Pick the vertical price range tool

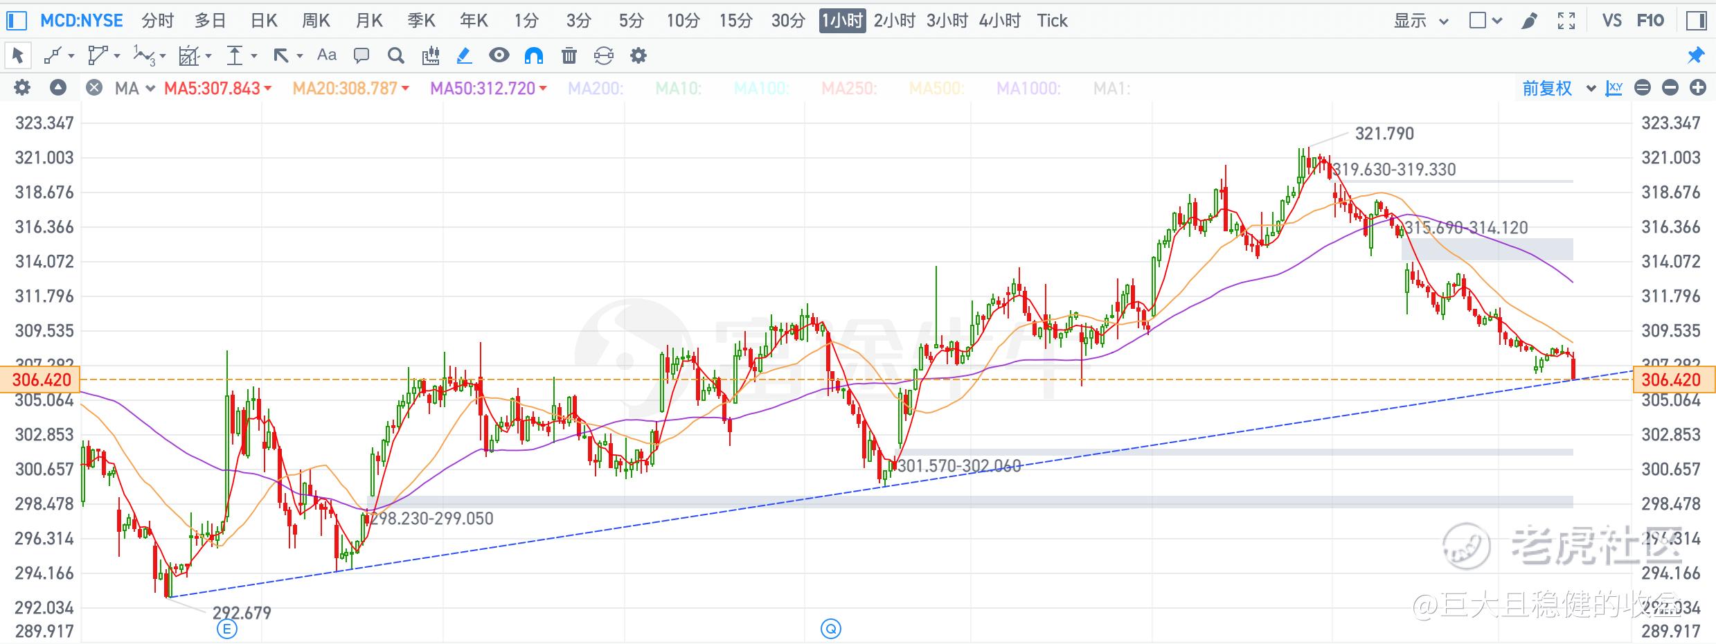point(235,55)
